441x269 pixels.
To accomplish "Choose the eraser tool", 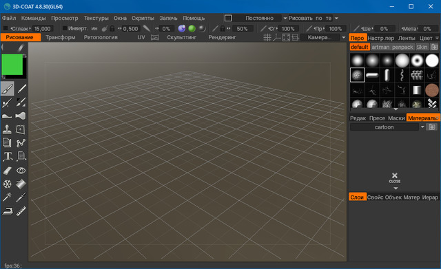I will pyautogui.click(x=7, y=171).
